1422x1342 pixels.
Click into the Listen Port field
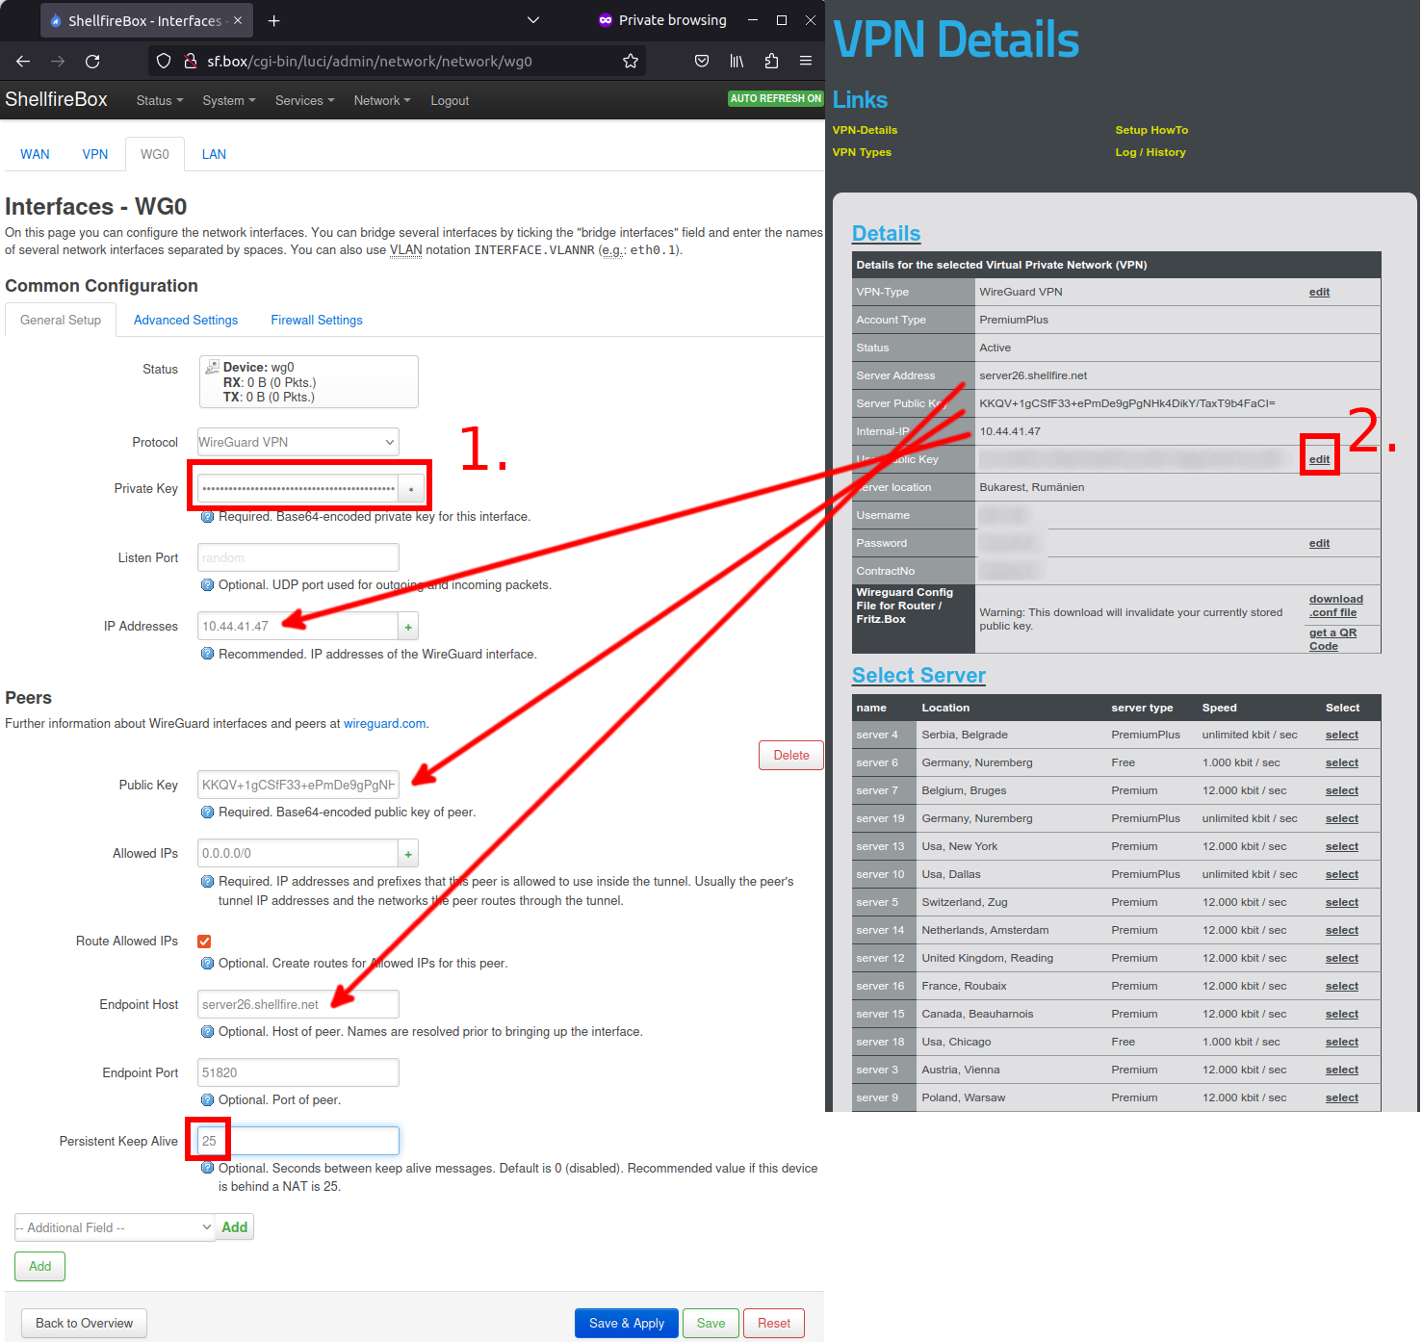point(298,557)
